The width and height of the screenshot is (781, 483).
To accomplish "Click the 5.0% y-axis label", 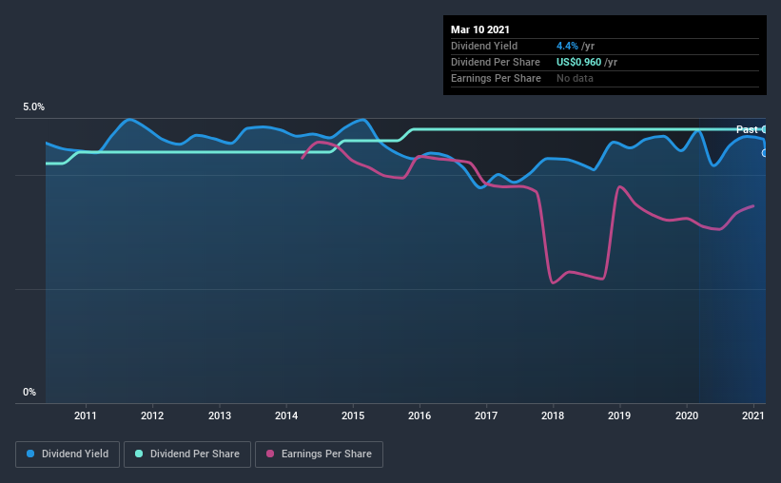I will coord(33,107).
